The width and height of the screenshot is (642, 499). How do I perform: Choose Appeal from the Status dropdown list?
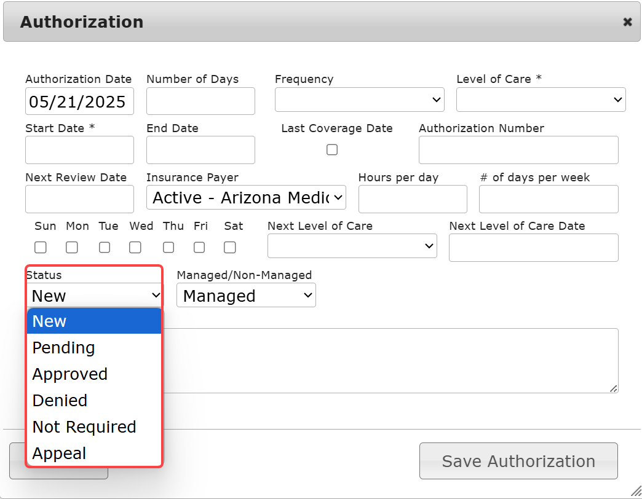pyautogui.click(x=60, y=454)
